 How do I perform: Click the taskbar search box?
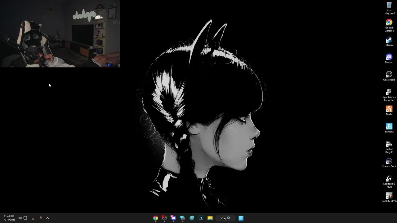click(x=225, y=218)
